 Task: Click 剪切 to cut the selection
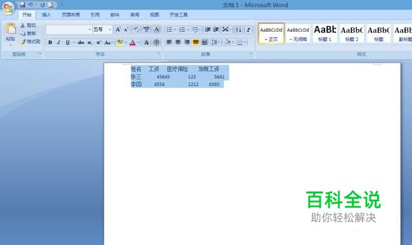click(28, 25)
